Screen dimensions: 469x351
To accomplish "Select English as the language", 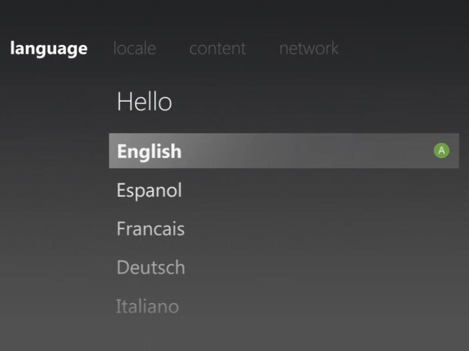I will (x=148, y=151).
